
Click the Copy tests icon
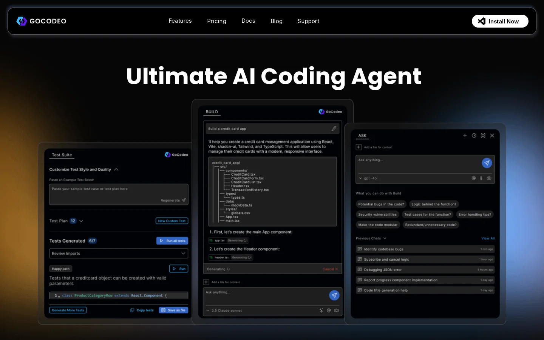(132, 310)
